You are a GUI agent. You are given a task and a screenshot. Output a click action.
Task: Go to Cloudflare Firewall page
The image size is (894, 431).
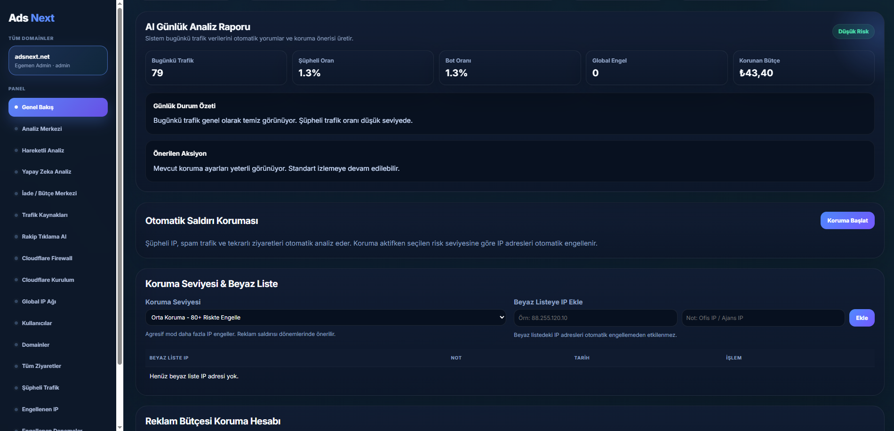58,258
